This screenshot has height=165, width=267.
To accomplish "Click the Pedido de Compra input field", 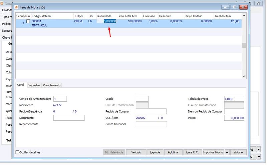I will point(151,111).
